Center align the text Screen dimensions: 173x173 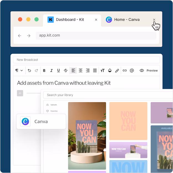(x=80, y=71)
